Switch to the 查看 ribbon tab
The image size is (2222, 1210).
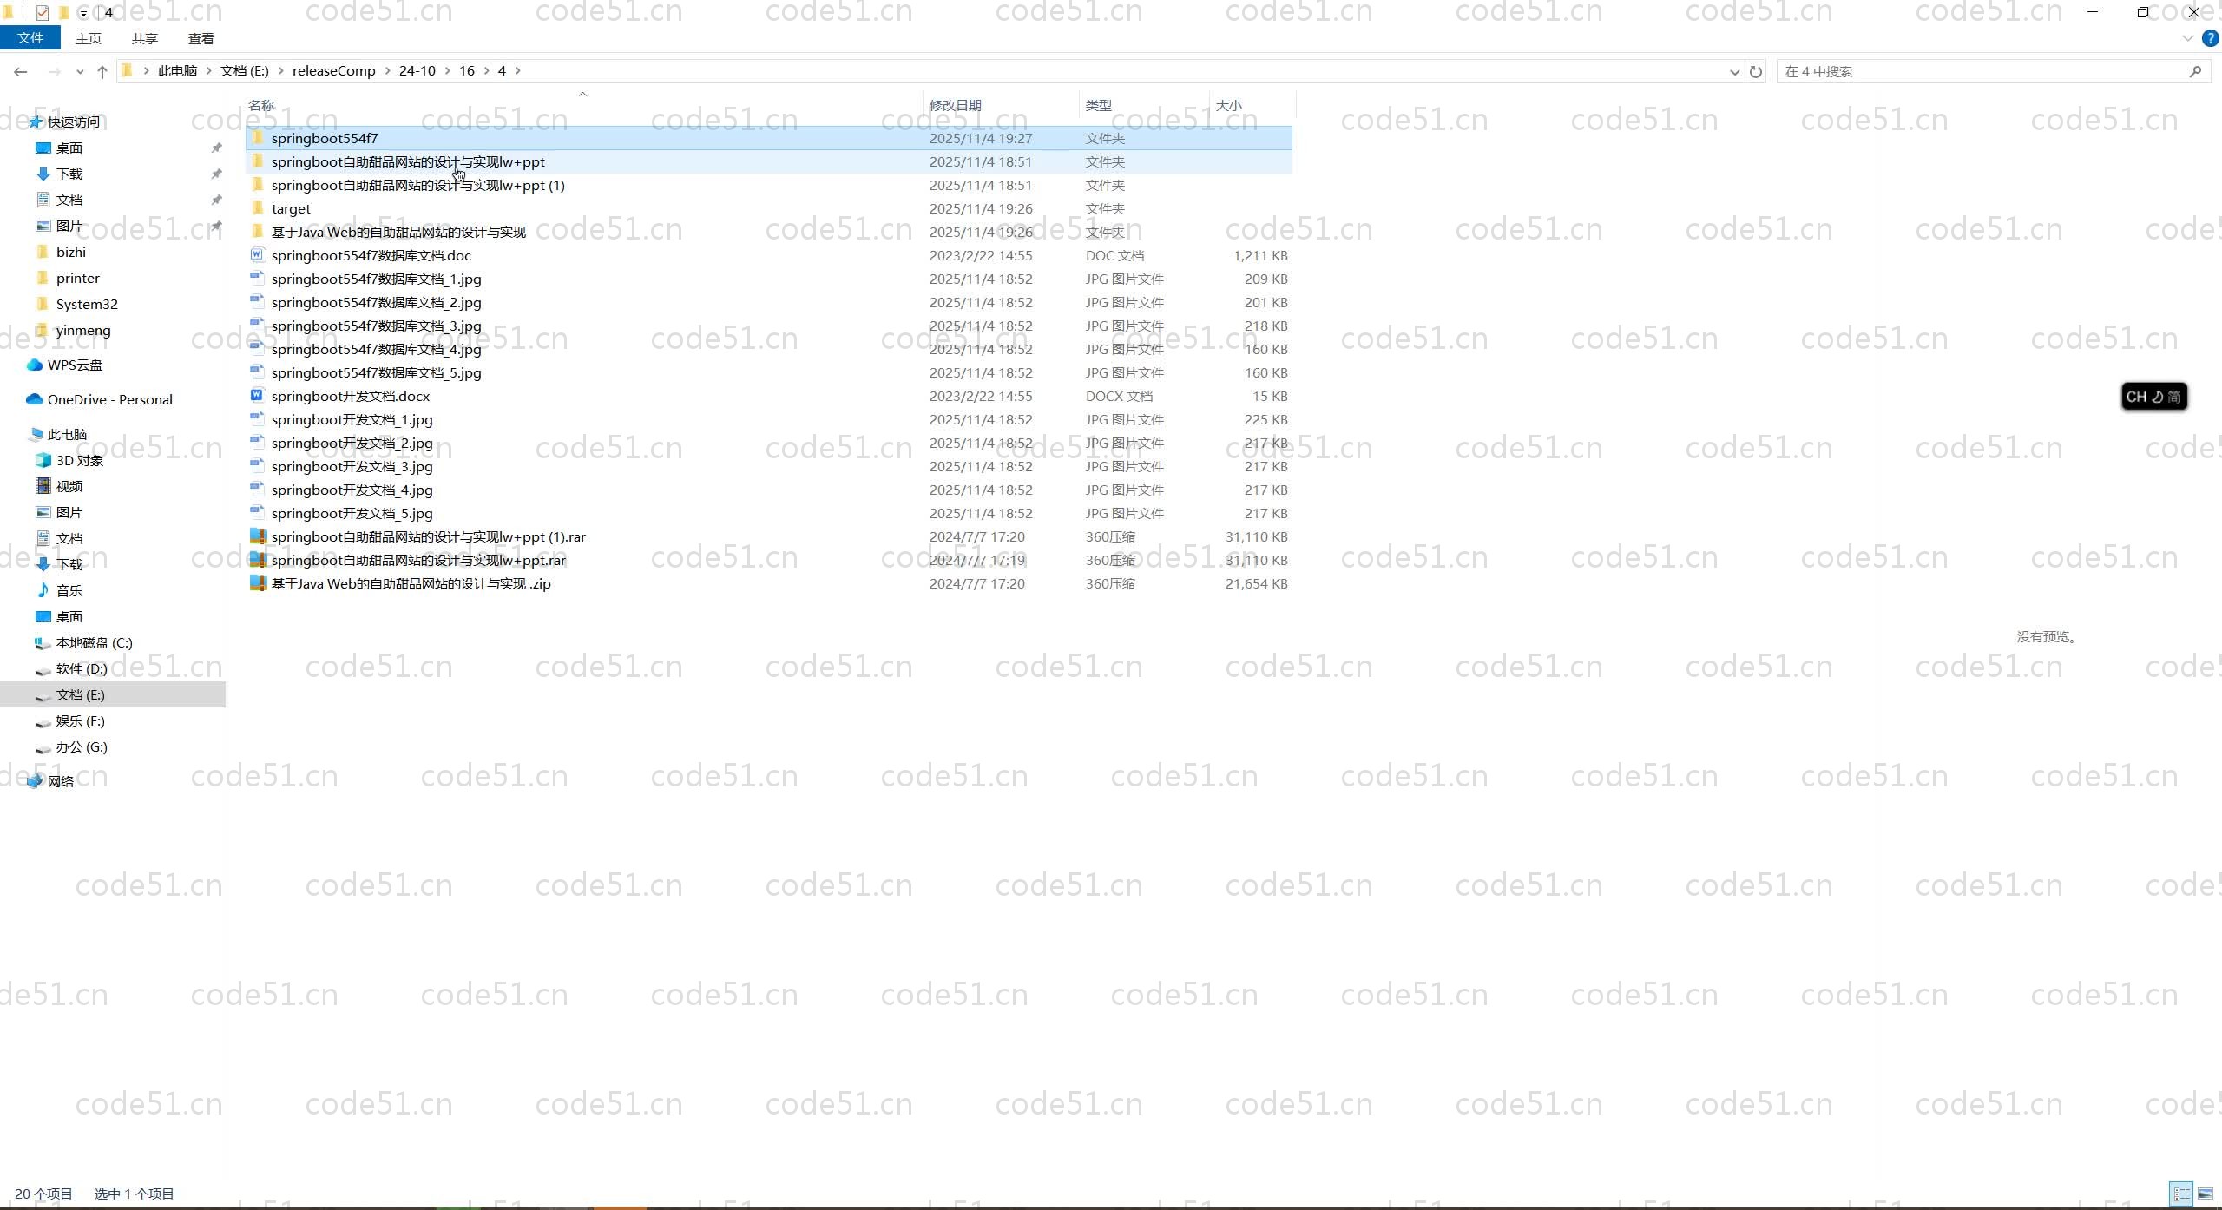(x=201, y=38)
